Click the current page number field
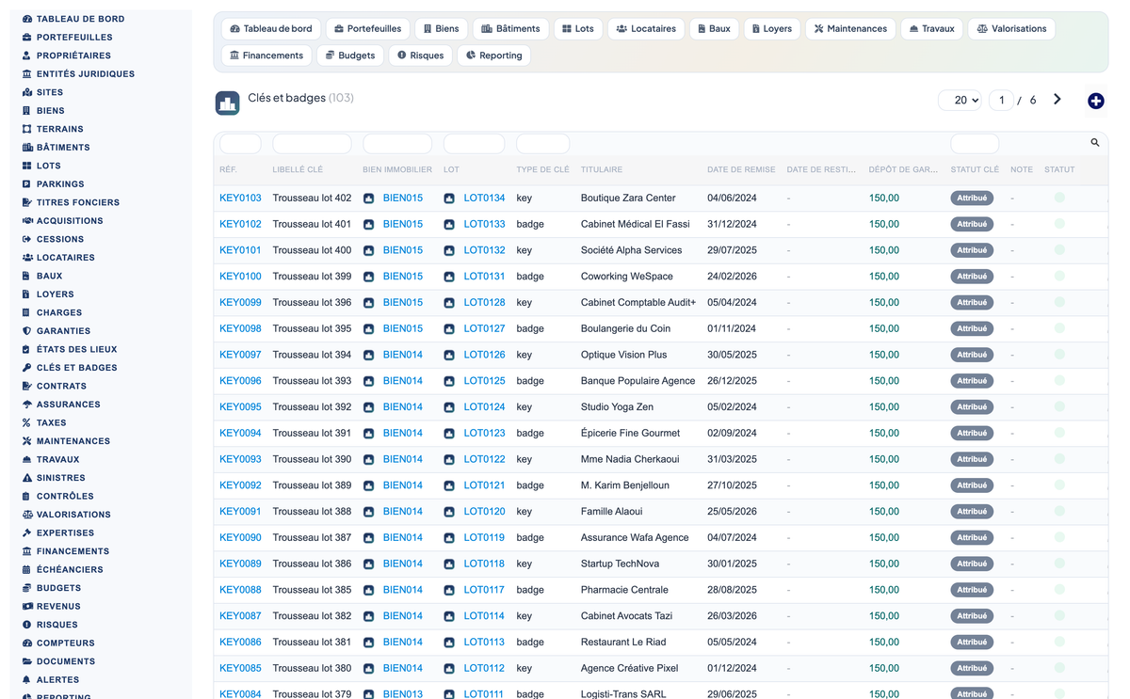This screenshot has width=1130, height=699. [1001, 100]
